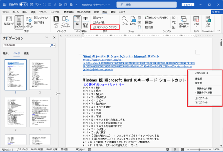Image resolution: width=223 pixels, height=152 pixels.
Task: Click the multiple pages zoom icon
Action: pyautogui.click(x=139, y=22)
